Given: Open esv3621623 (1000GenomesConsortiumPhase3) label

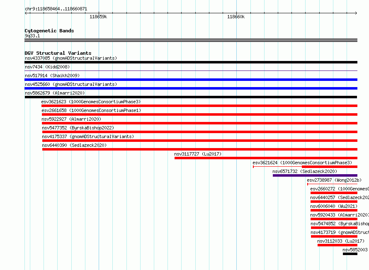Looking at the screenshot, I should coord(91,102).
